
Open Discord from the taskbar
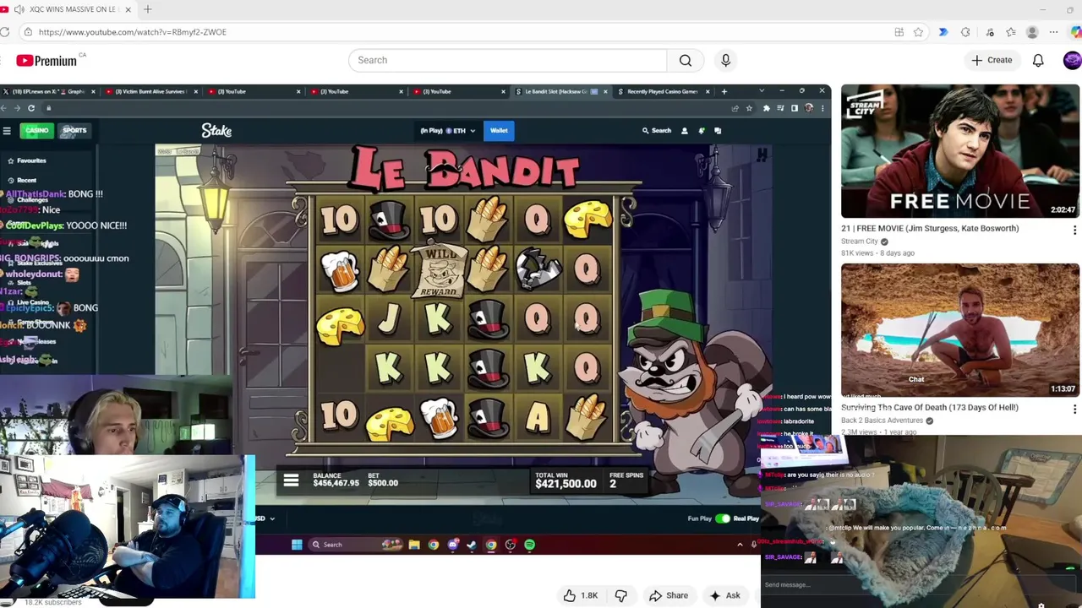coord(453,545)
